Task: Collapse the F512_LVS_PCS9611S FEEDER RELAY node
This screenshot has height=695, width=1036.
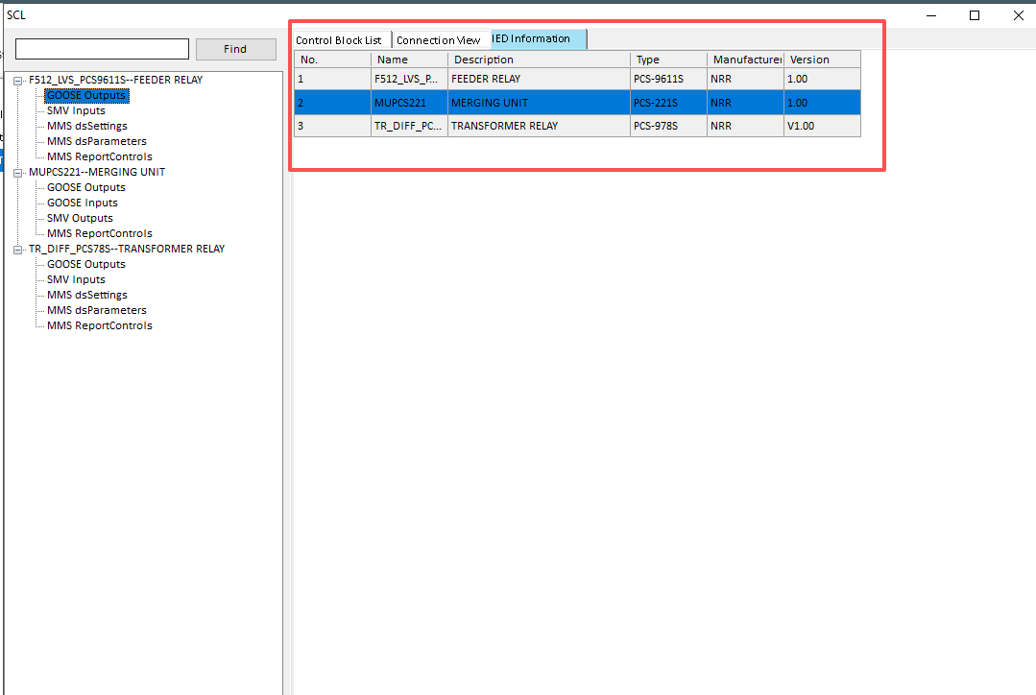Action: pos(16,80)
